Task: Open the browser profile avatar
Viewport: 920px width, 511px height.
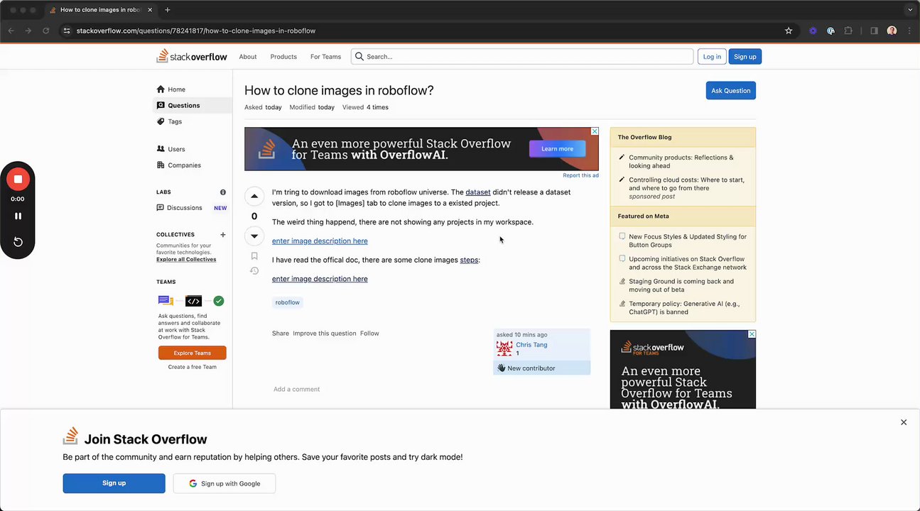Action: tap(892, 31)
